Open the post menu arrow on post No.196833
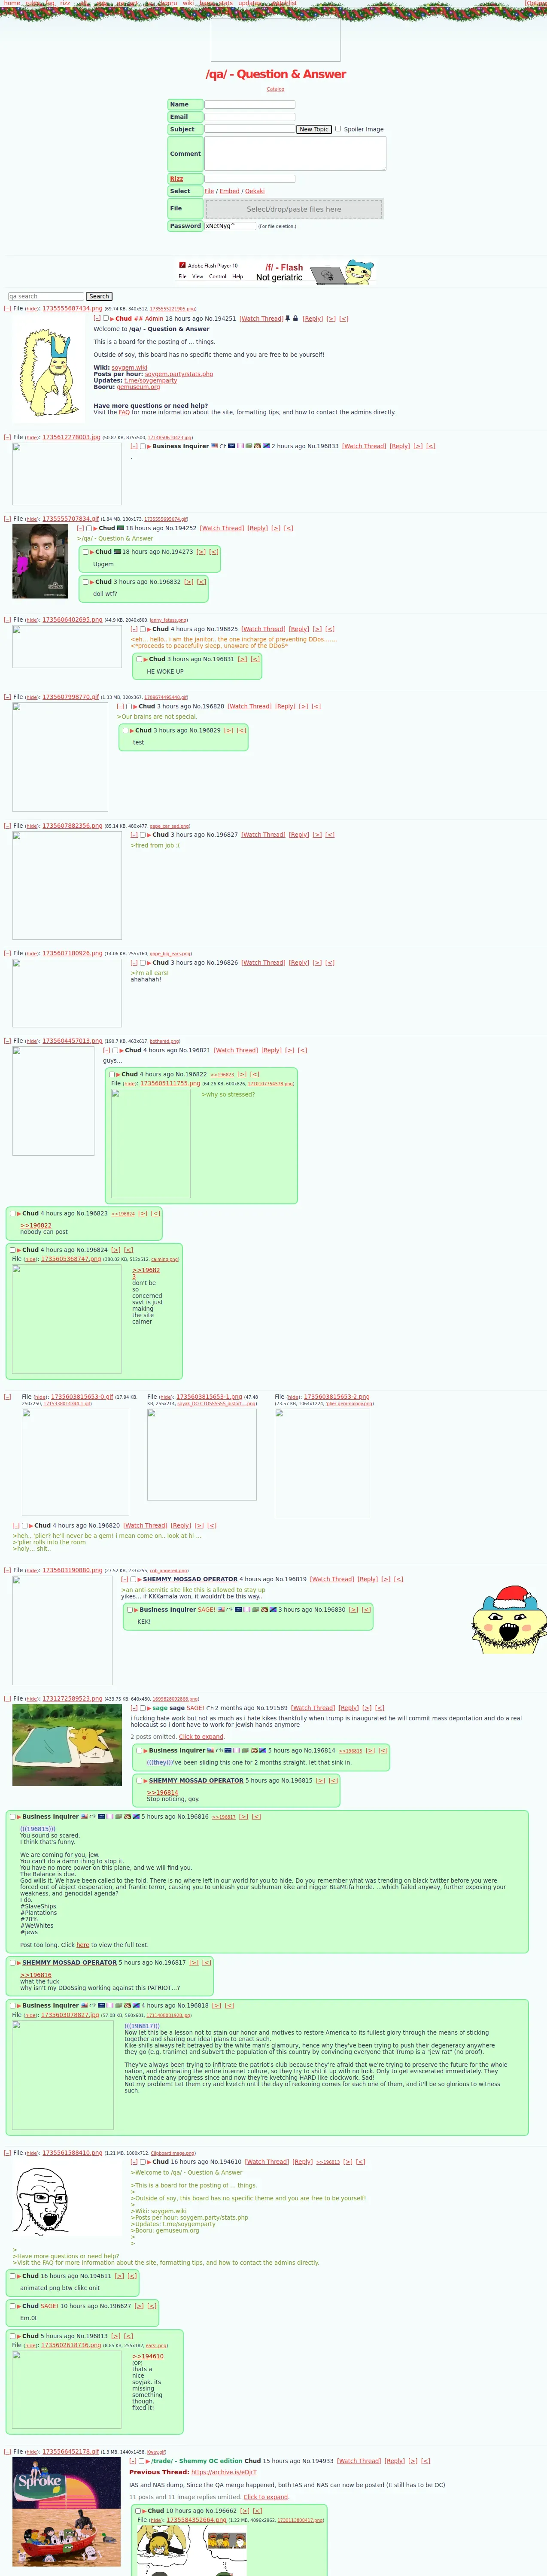The image size is (547, 2576). click(149, 447)
